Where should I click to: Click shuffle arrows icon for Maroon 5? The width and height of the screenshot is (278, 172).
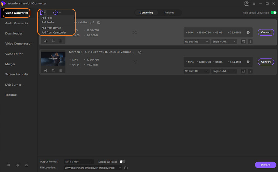click(x=134, y=62)
